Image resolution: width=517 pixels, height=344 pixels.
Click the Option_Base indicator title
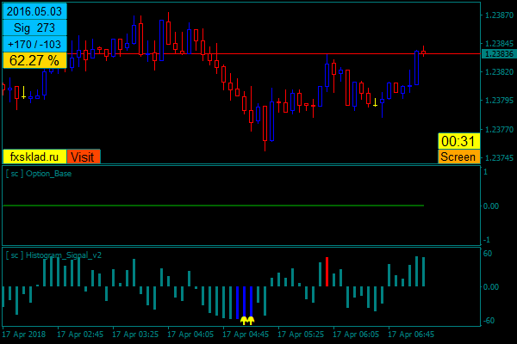point(39,174)
